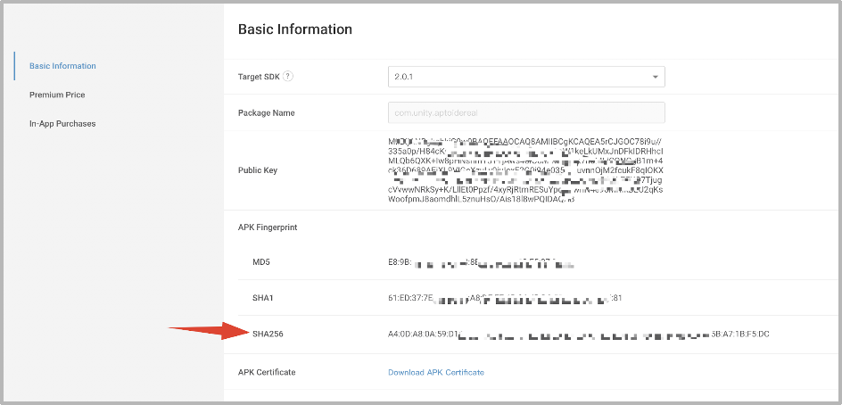Expand the Target SDK 2.0.1 dropdown
842x405 pixels.
526,77
